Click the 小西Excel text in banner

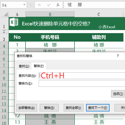(x=107, y=27)
